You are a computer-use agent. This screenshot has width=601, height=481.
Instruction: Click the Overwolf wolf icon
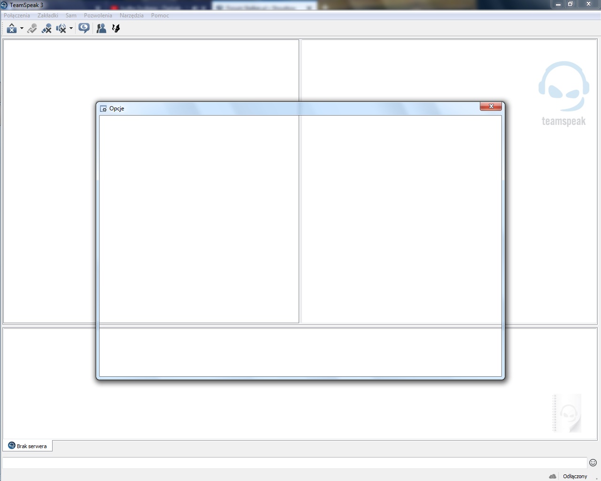(116, 29)
